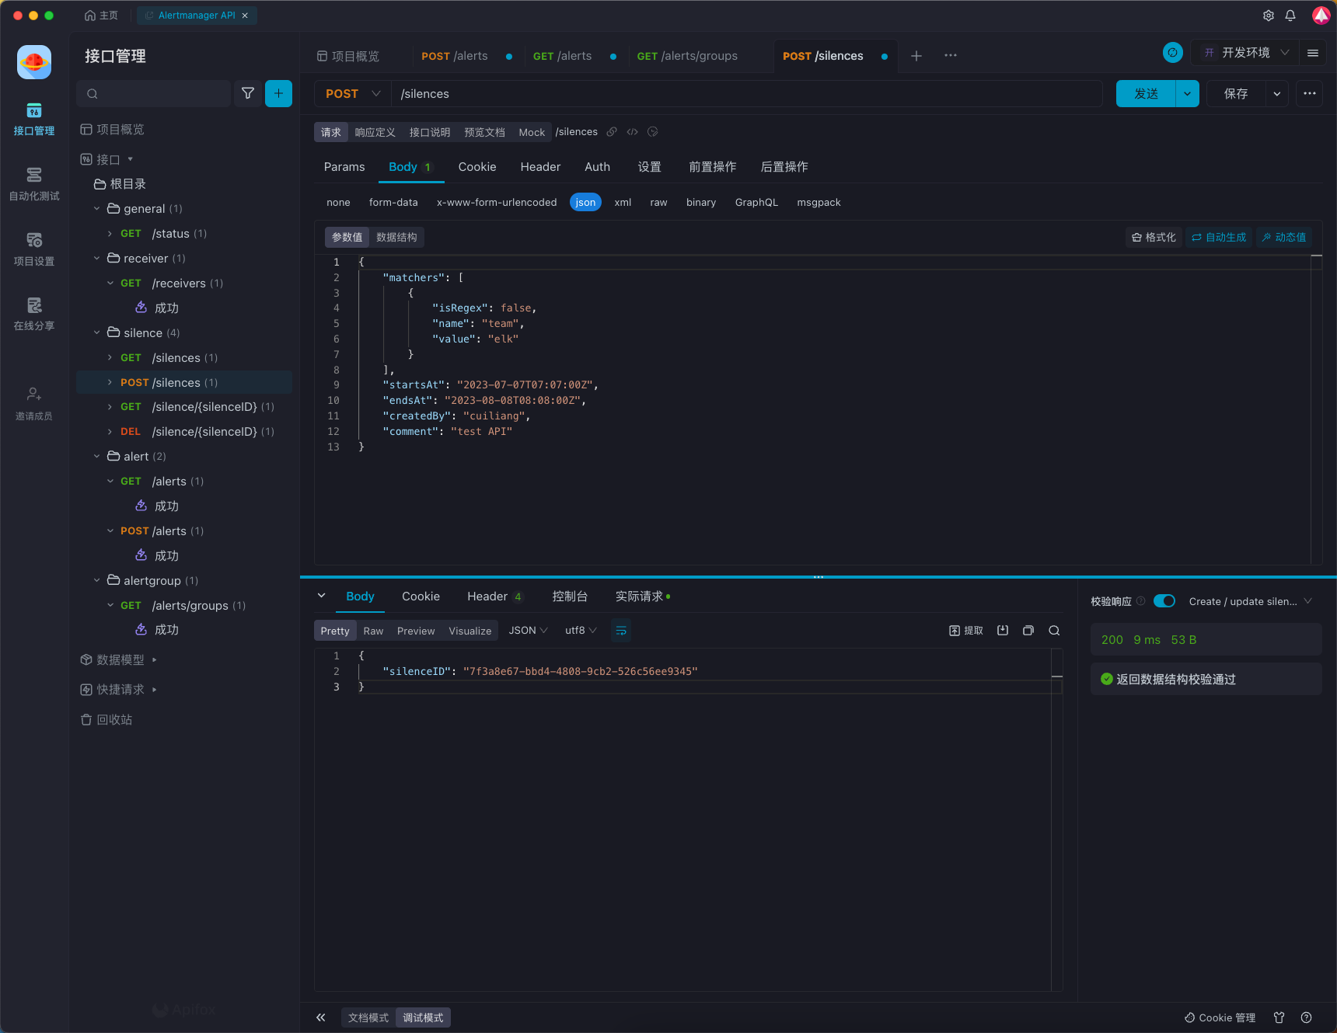Open the notification bell
Image resolution: width=1337 pixels, height=1033 pixels.
(x=1290, y=16)
